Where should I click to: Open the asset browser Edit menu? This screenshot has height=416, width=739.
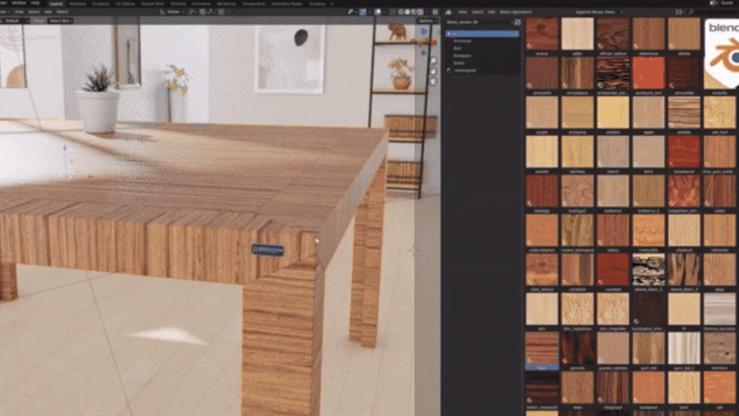coord(491,12)
